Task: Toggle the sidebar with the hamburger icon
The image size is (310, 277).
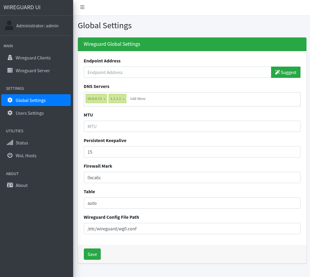Action: point(82,7)
